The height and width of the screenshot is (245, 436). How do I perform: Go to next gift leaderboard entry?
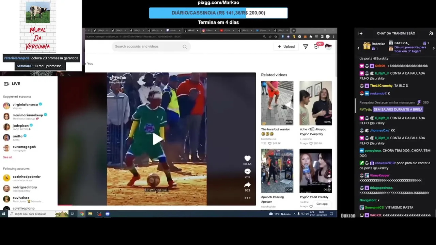433,48
